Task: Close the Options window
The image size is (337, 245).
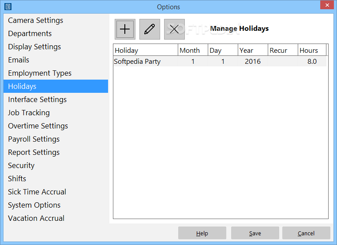Action: point(327,5)
